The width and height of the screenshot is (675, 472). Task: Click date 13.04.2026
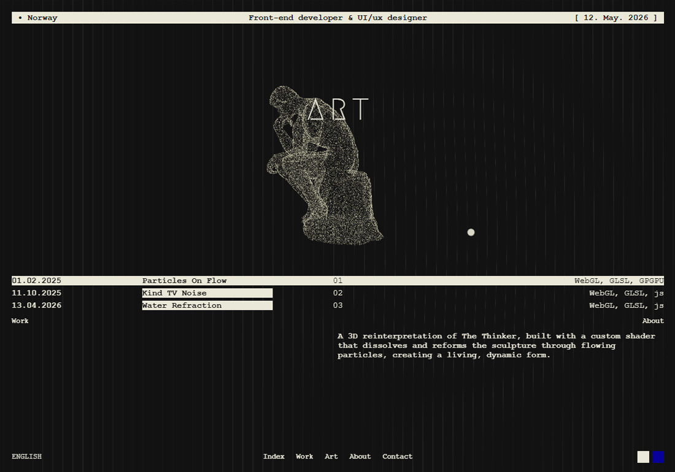click(x=37, y=306)
